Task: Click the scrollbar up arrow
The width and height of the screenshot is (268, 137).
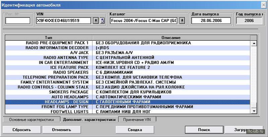Action: pyautogui.click(x=254, y=44)
